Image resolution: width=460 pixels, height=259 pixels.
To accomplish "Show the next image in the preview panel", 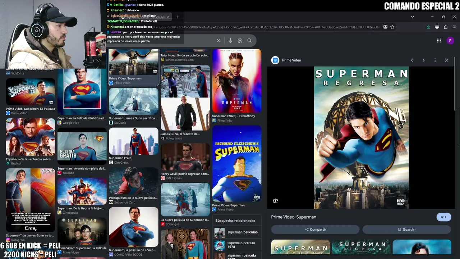I will pyautogui.click(x=423, y=60).
